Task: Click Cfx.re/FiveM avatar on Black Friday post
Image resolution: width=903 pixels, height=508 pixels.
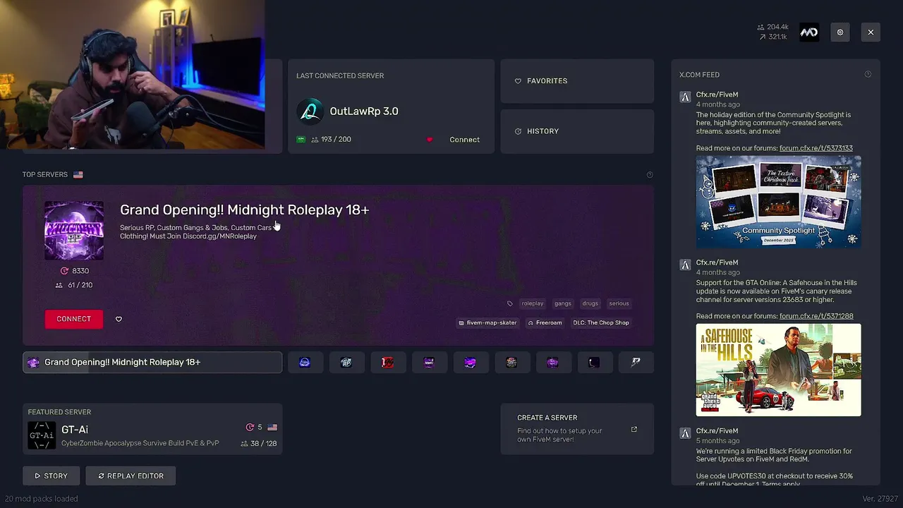Action: click(685, 433)
